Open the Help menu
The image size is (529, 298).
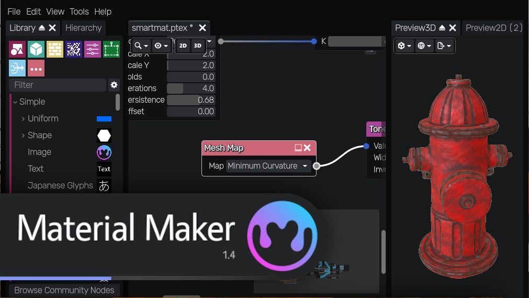point(103,12)
